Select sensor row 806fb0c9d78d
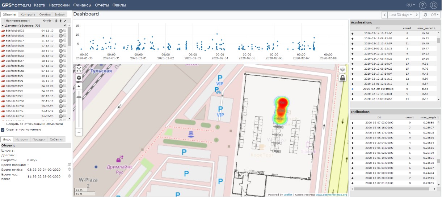442x197 pixels. (x=34, y=117)
